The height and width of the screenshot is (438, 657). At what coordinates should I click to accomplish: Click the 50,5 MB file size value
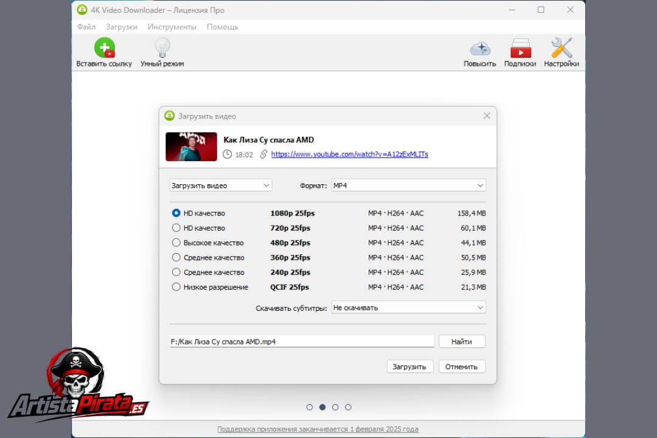coord(473,257)
